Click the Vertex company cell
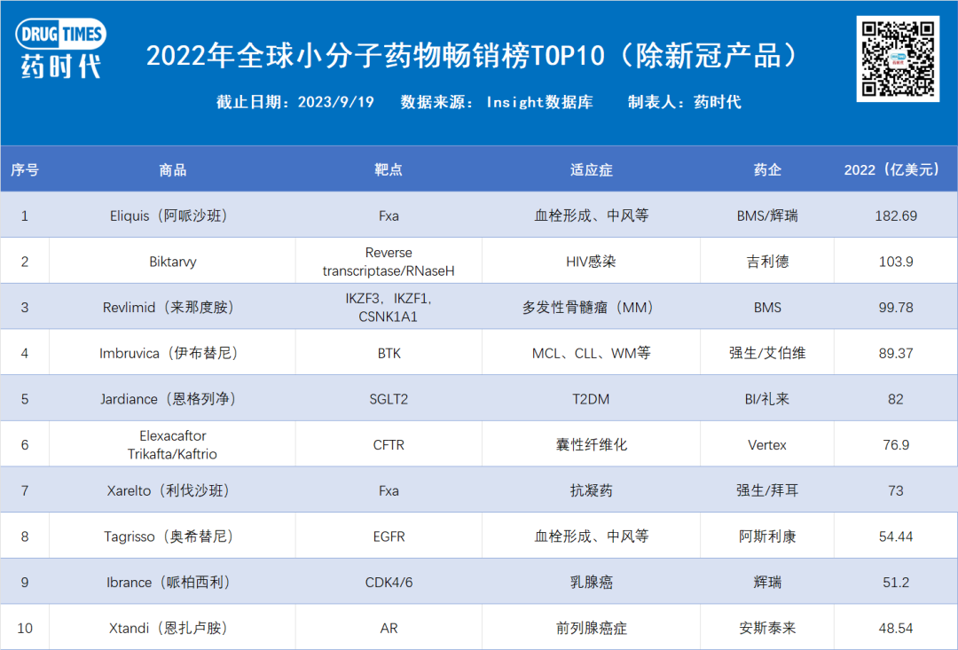The width and height of the screenshot is (958, 650). [x=767, y=444]
